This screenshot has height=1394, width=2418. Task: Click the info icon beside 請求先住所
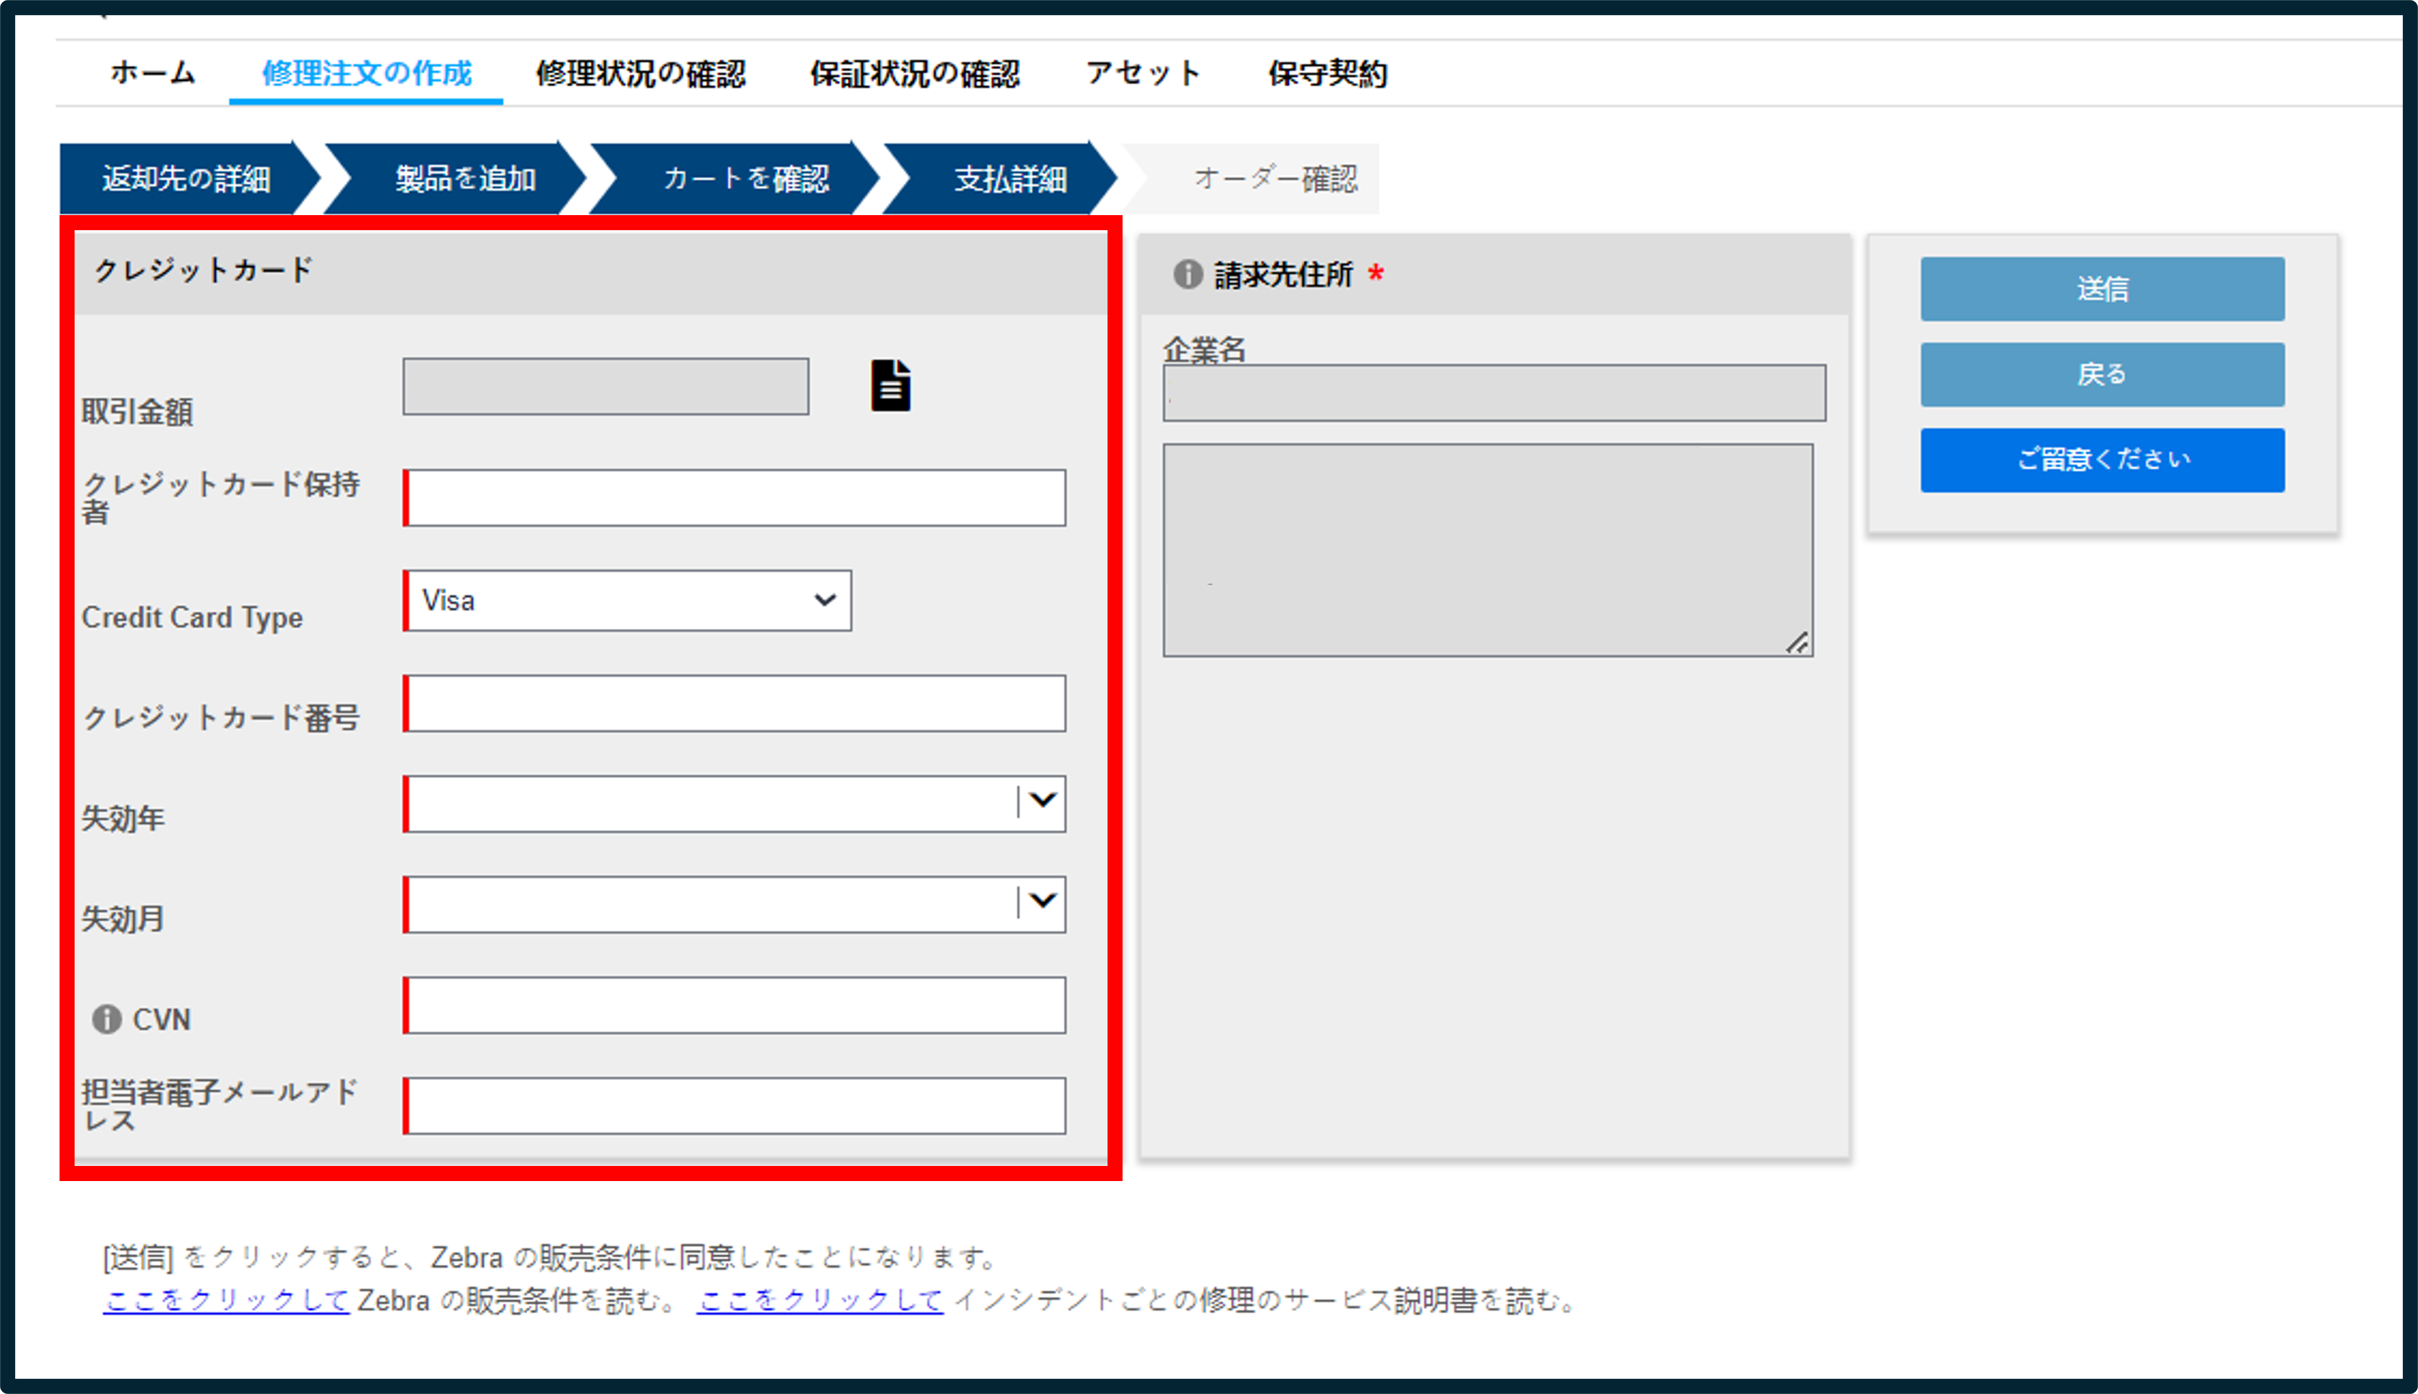pyautogui.click(x=1187, y=275)
